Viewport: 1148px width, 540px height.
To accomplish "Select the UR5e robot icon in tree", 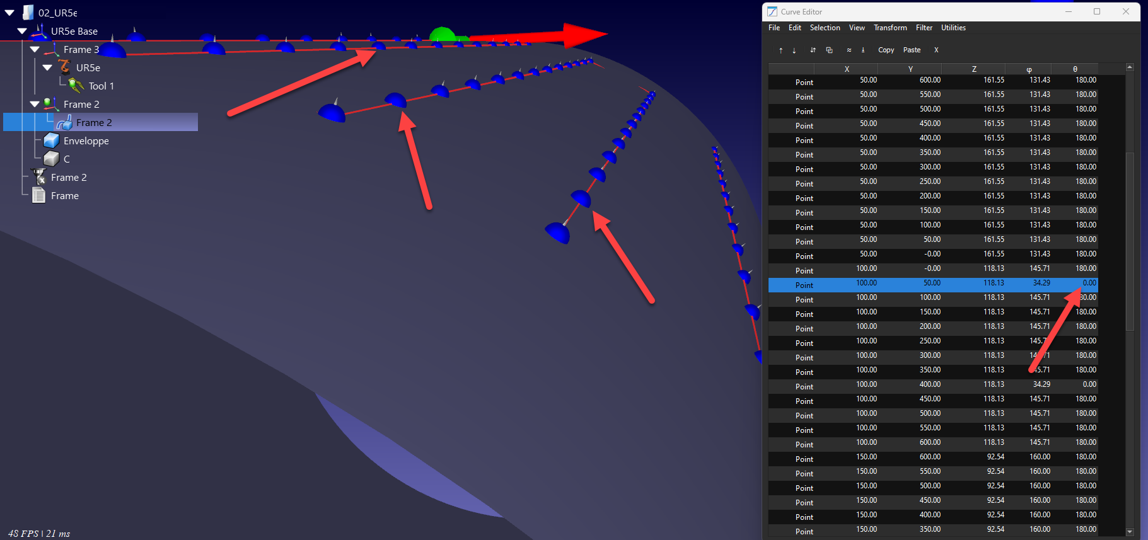I will (x=64, y=67).
